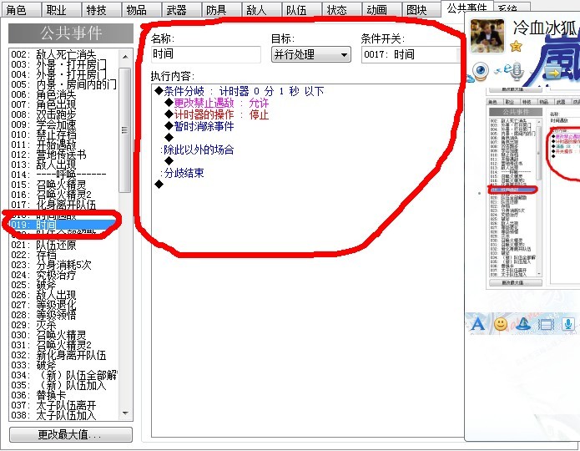This screenshot has width=580, height=451.
Task: Select event 019: 时间
Action: click(64, 225)
